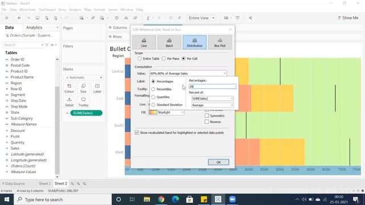Open the Data Source tab

pos(13,183)
